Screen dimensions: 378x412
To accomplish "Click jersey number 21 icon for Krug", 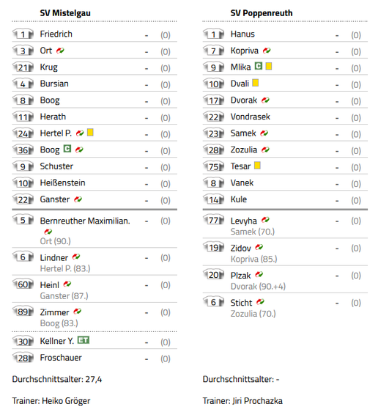I will [x=23, y=67].
